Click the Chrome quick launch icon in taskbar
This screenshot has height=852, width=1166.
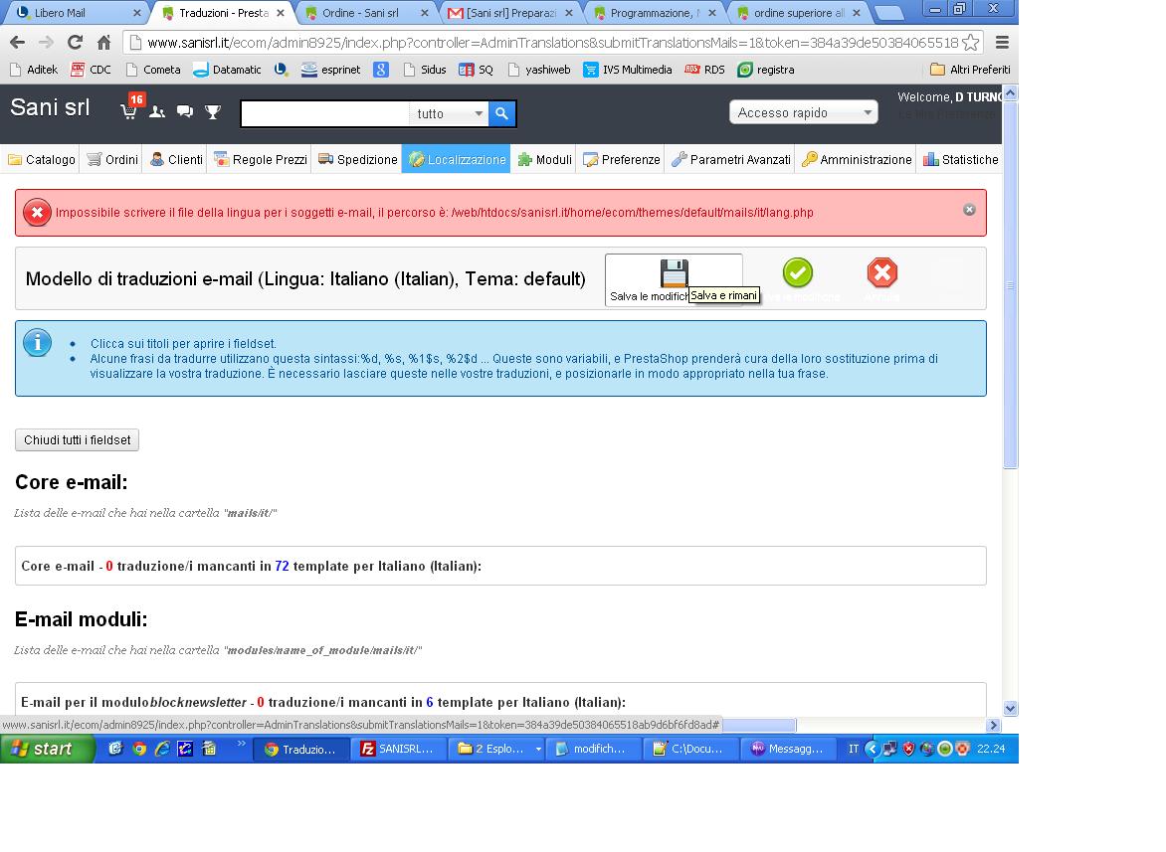click(139, 749)
